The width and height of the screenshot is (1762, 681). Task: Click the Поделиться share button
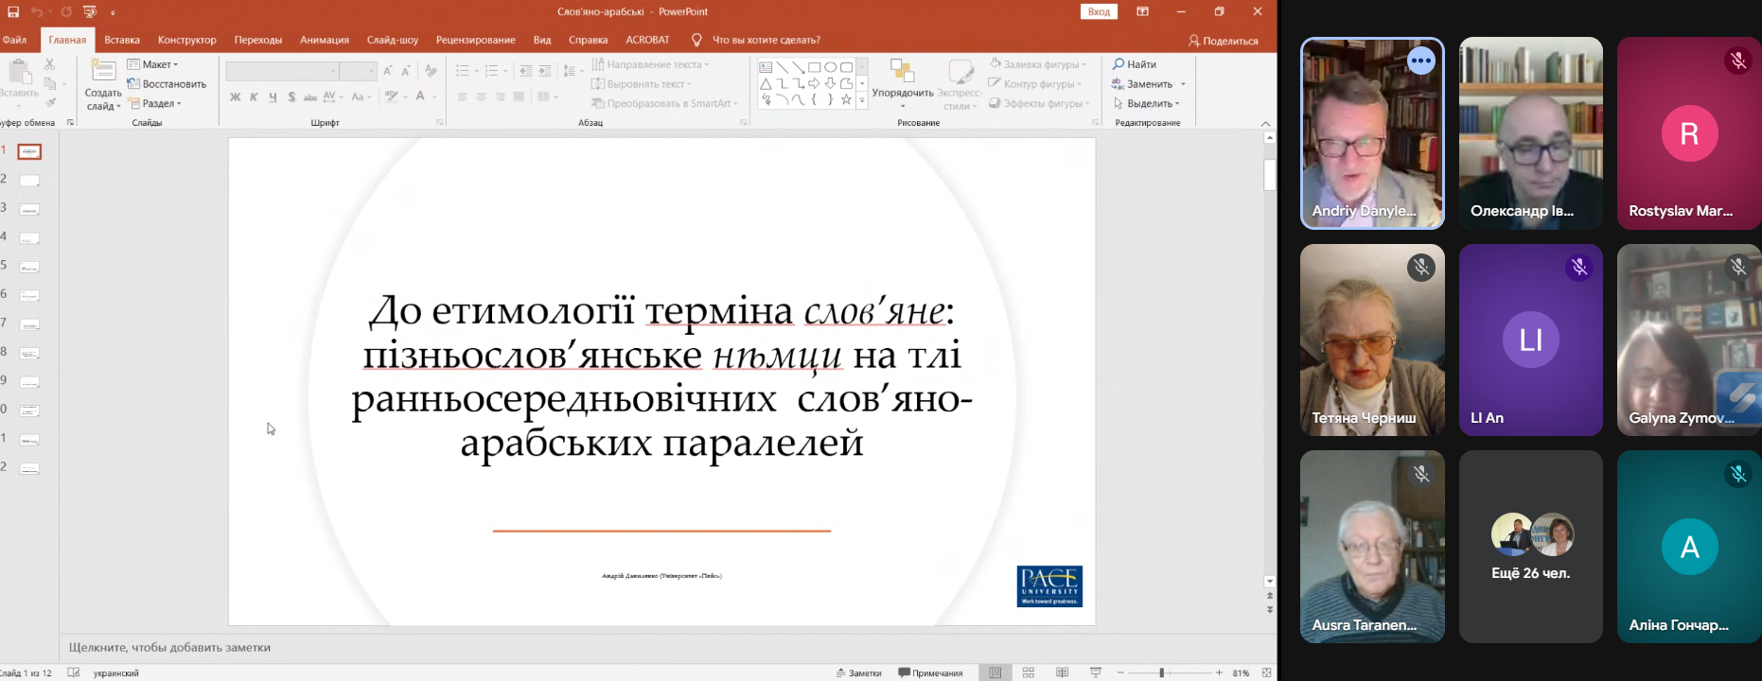point(1224,41)
